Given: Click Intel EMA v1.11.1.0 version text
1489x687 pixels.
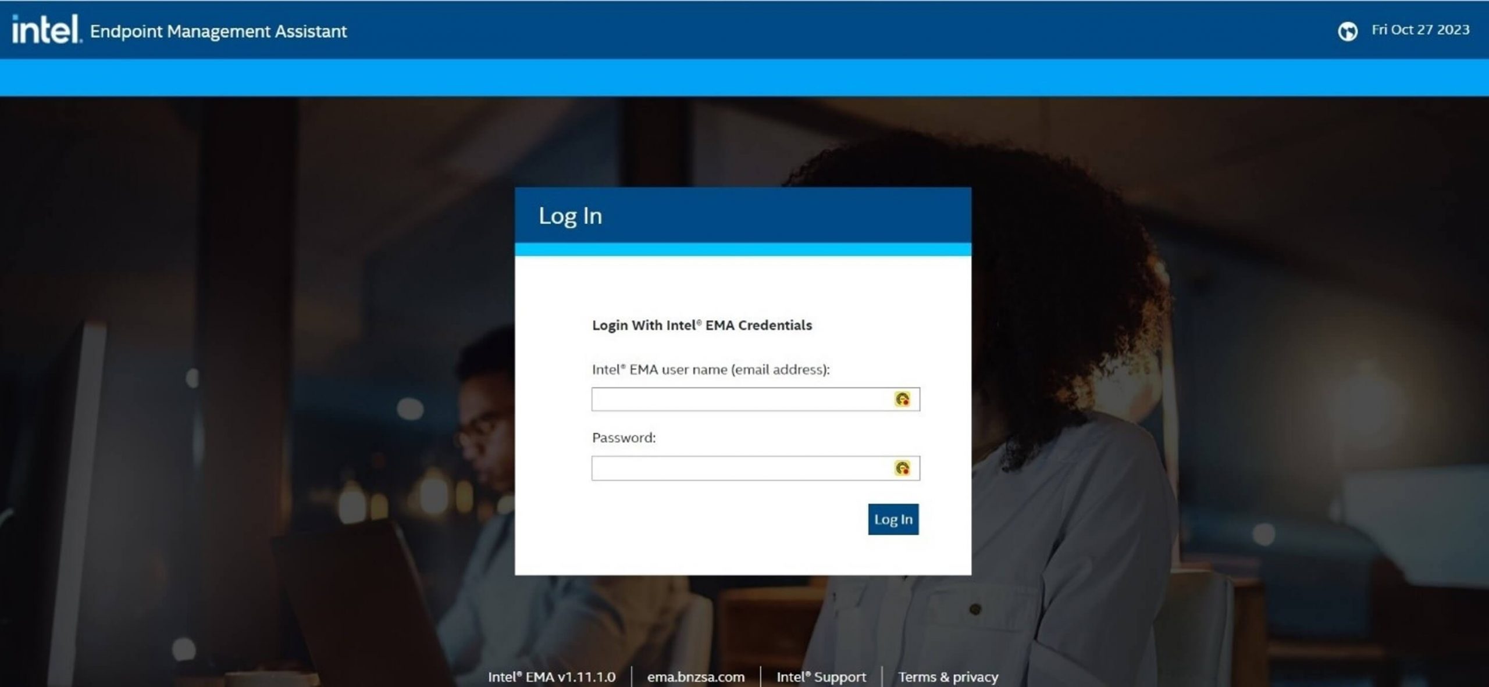Looking at the screenshot, I should click(x=551, y=677).
